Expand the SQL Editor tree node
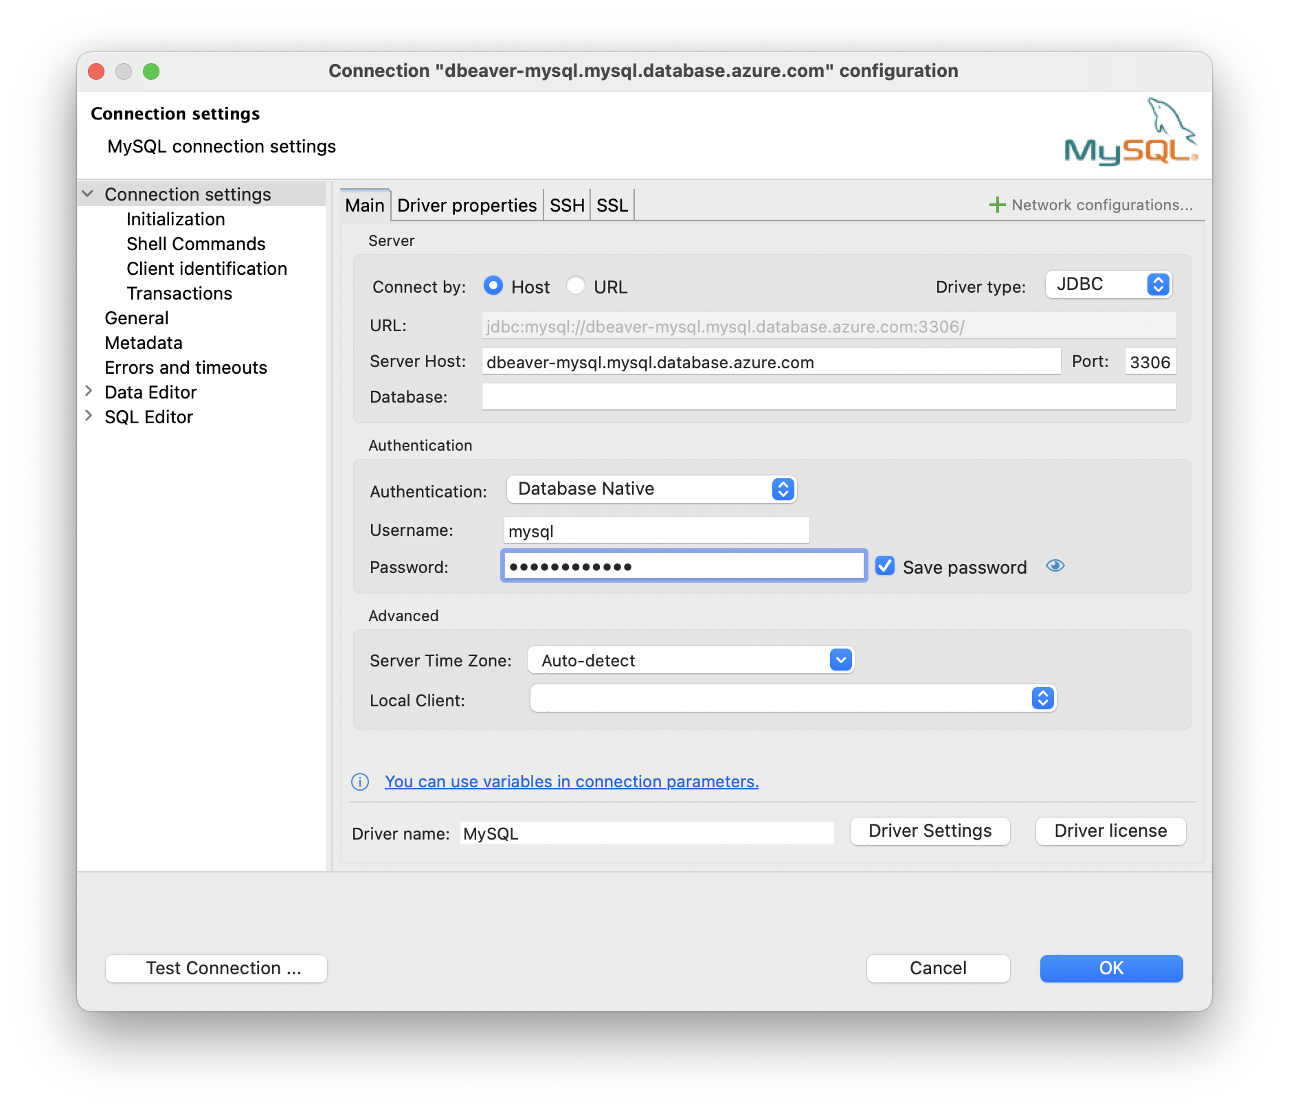The height and width of the screenshot is (1113, 1289). 89,416
